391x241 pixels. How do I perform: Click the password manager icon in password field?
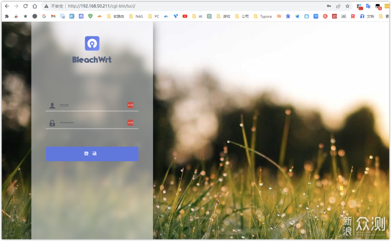(130, 123)
